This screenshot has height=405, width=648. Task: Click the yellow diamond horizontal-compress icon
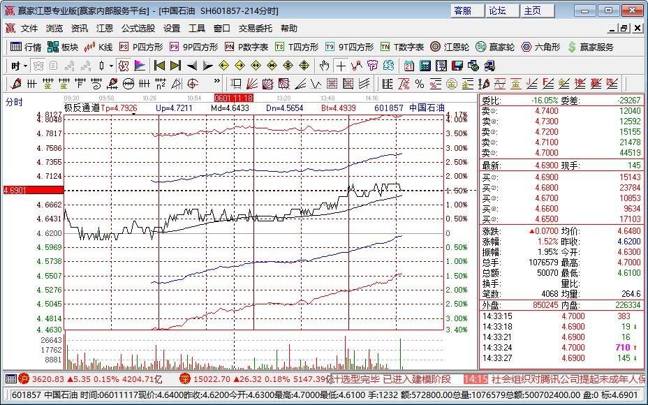pyautogui.click(x=272, y=66)
